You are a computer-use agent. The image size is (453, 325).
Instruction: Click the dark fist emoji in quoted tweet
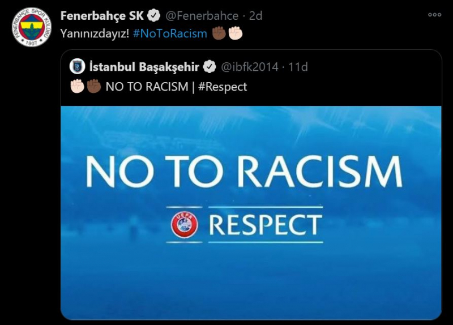[94, 87]
